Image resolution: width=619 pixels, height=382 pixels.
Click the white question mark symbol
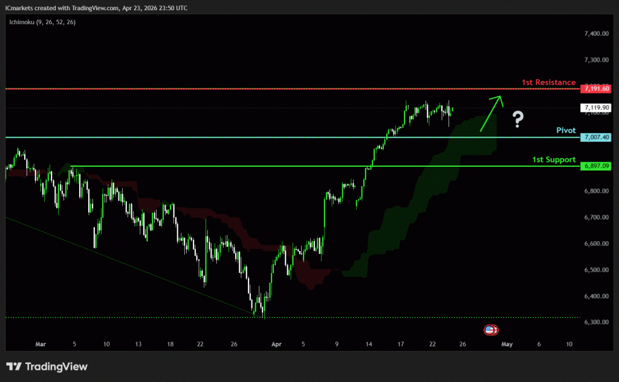[x=517, y=120]
